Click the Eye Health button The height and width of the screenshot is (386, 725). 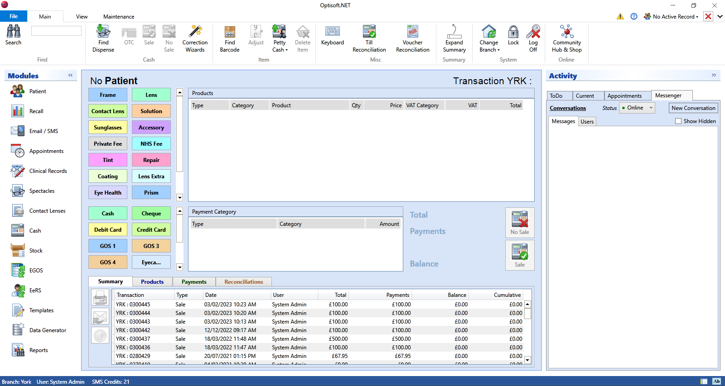pos(108,193)
